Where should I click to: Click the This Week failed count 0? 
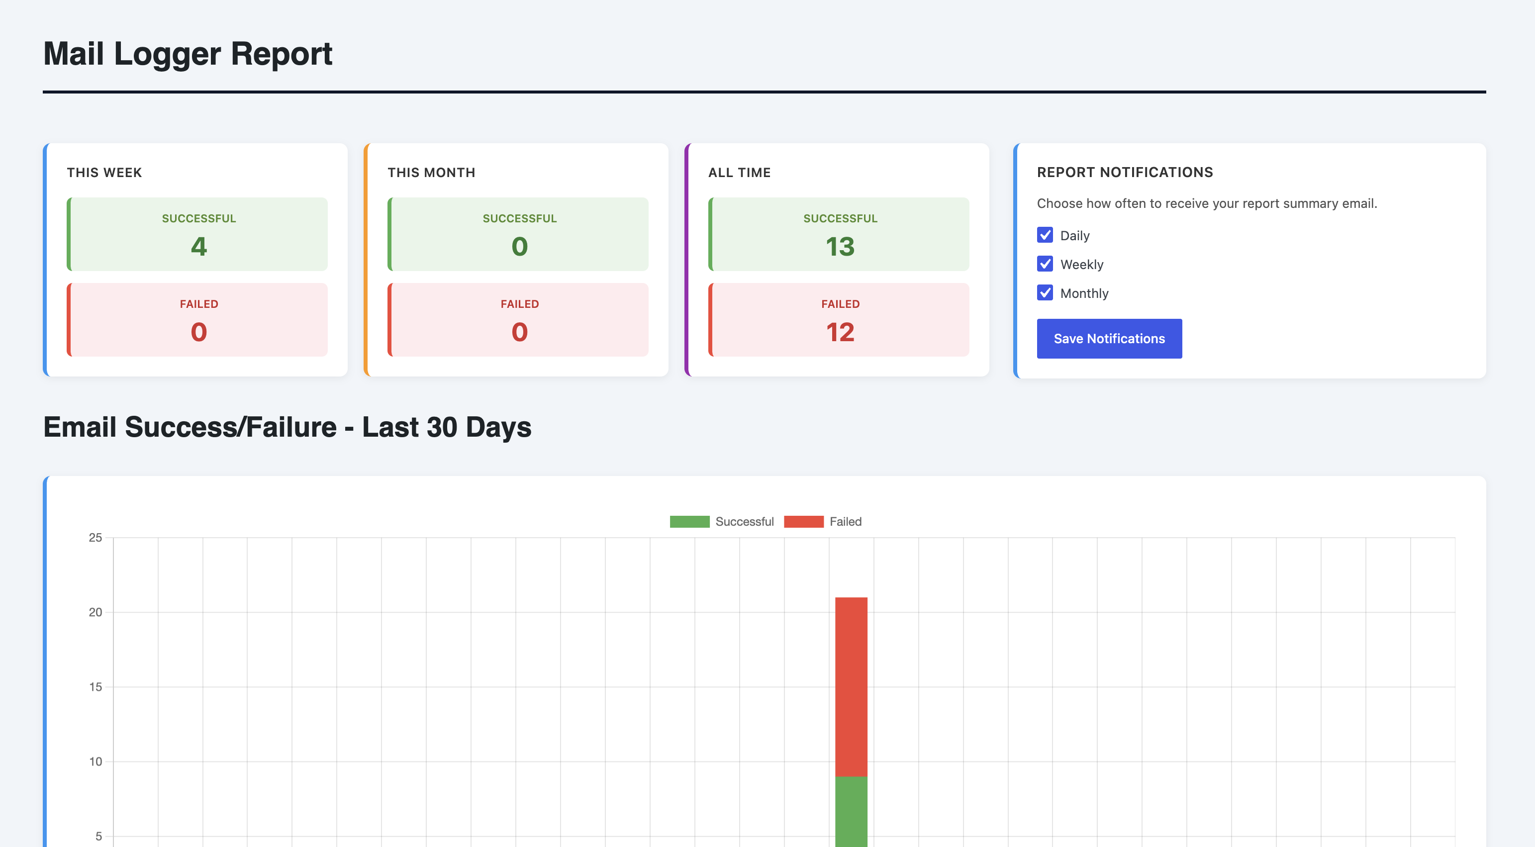pyautogui.click(x=199, y=332)
